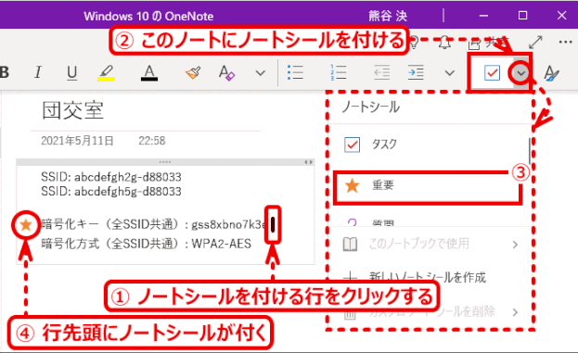Insert a numbered list
The height and width of the screenshot is (353, 578).
[x=339, y=72]
